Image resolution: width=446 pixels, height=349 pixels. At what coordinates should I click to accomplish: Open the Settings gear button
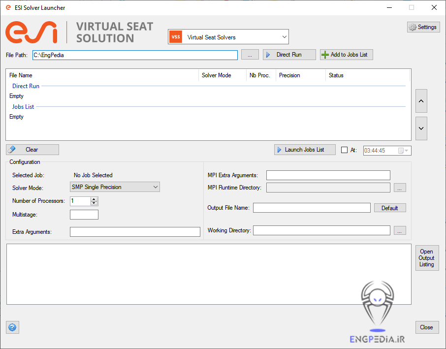(x=423, y=27)
